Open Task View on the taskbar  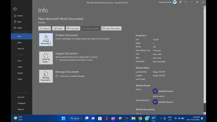(86, 118)
